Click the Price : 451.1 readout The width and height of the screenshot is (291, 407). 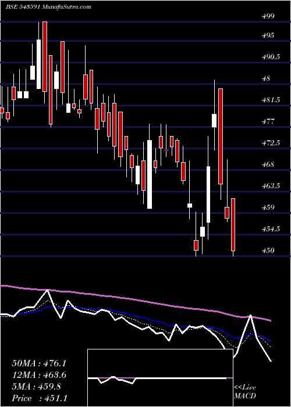[39, 398]
